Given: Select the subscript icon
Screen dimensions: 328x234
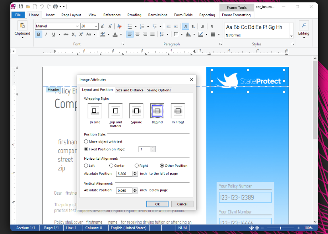Looking at the screenshot, I should point(74,35).
